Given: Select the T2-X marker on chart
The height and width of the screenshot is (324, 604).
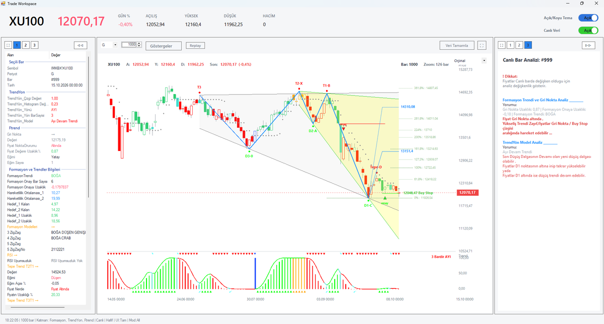Looking at the screenshot, I should point(299,84).
